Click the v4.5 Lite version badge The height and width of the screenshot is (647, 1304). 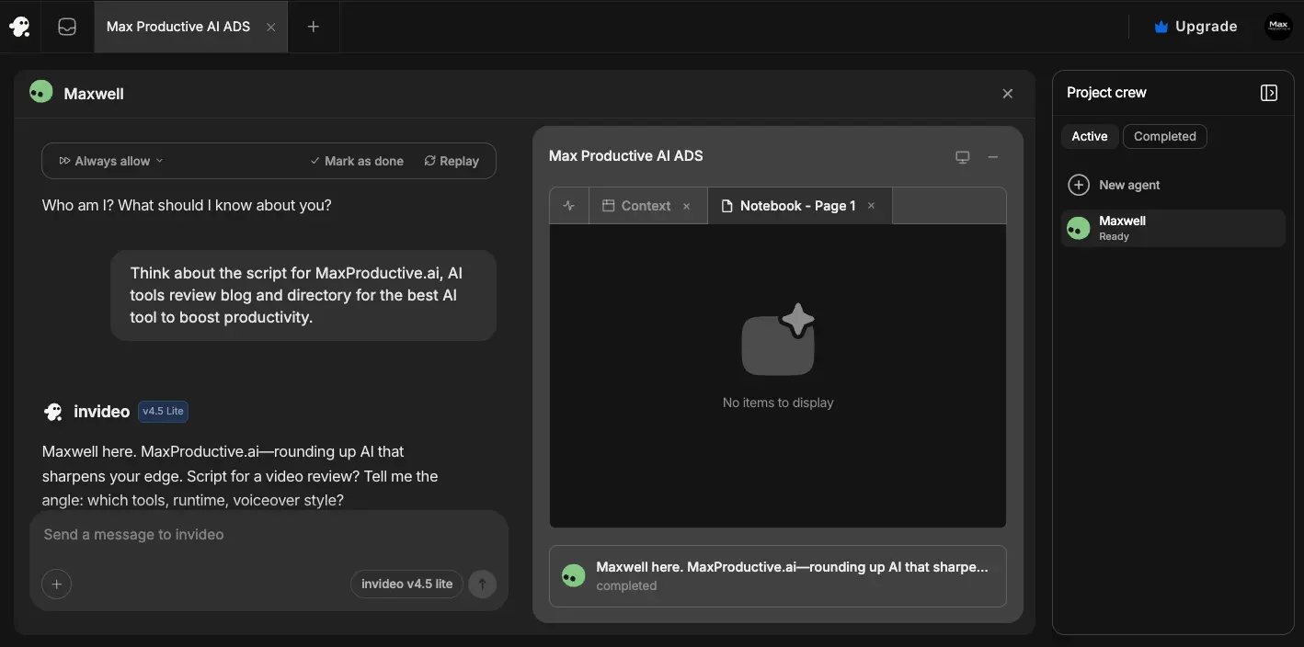pos(163,411)
